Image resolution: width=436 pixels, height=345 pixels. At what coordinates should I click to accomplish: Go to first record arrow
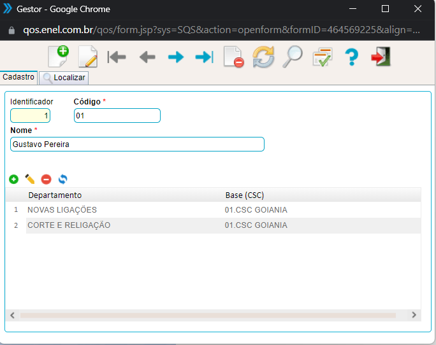click(117, 57)
